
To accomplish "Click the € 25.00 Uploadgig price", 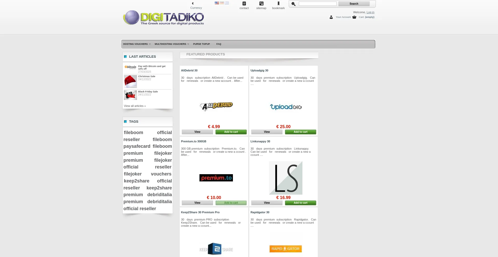I will 283,127.
